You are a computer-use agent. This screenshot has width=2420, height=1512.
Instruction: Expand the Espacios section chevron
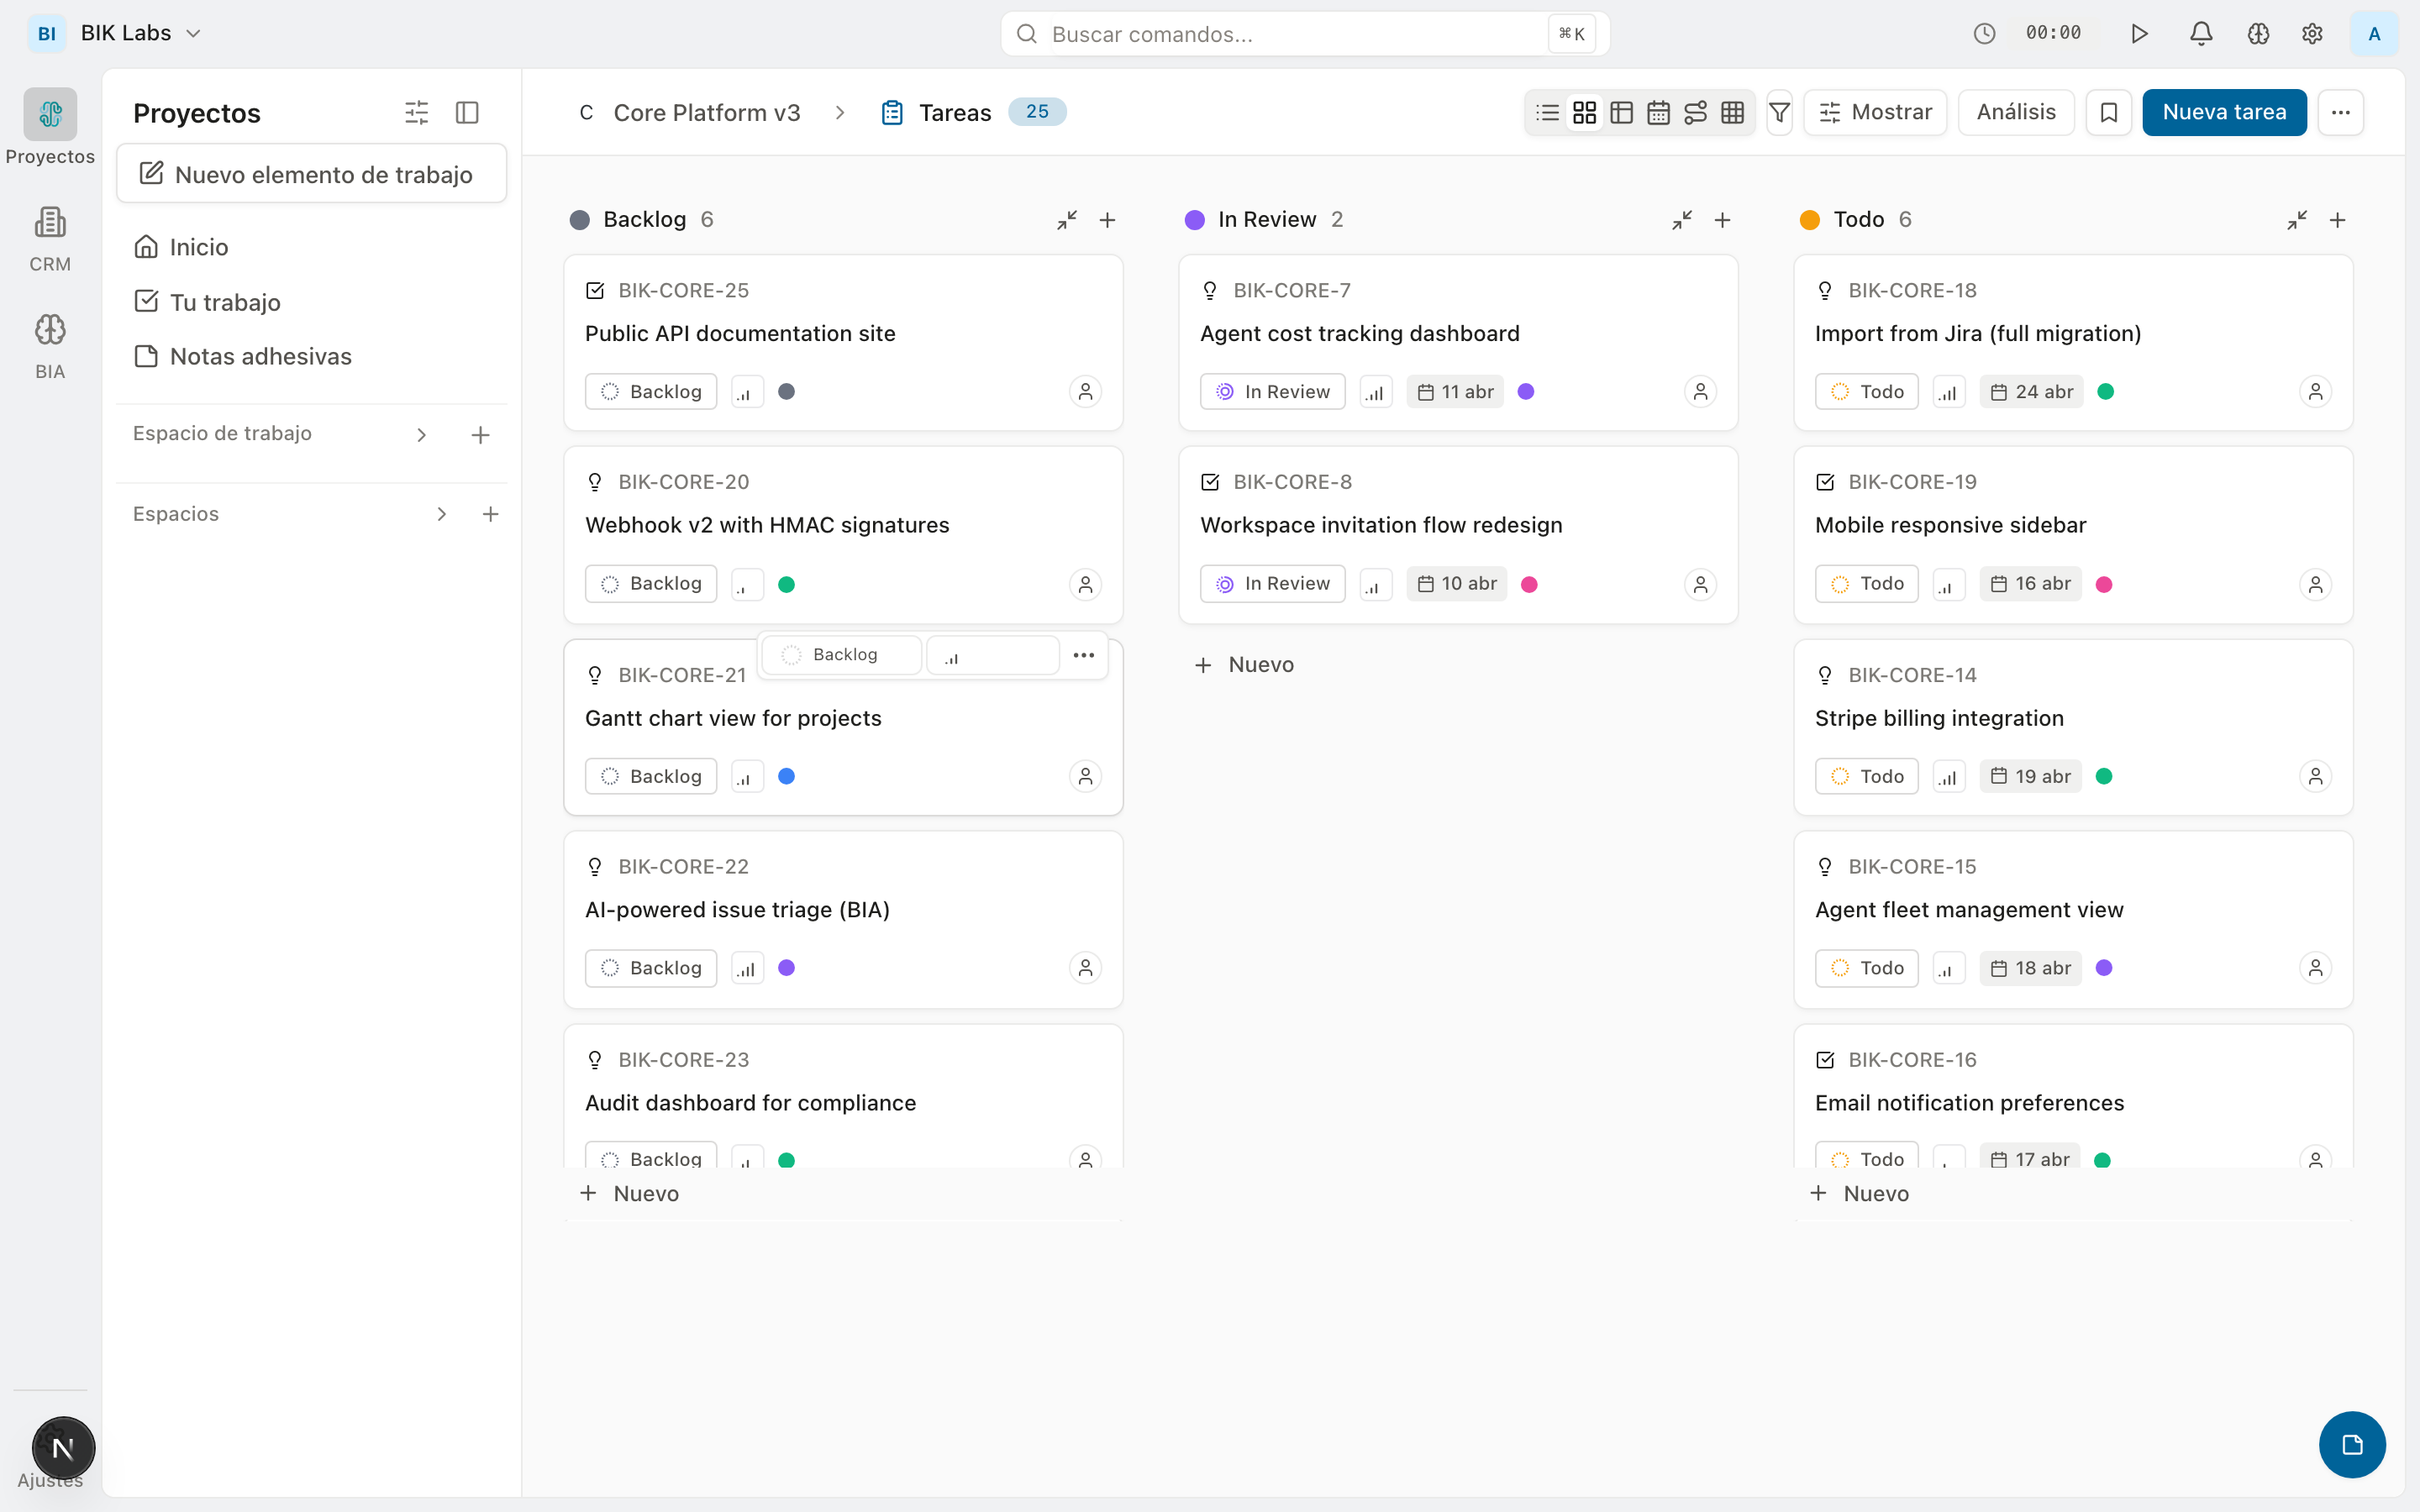tap(441, 514)
